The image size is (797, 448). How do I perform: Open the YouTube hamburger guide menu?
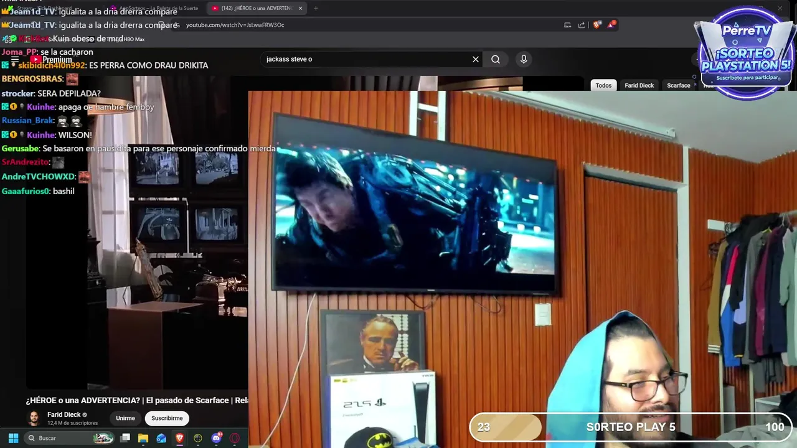pyautogui.click(x=15, y=60)
